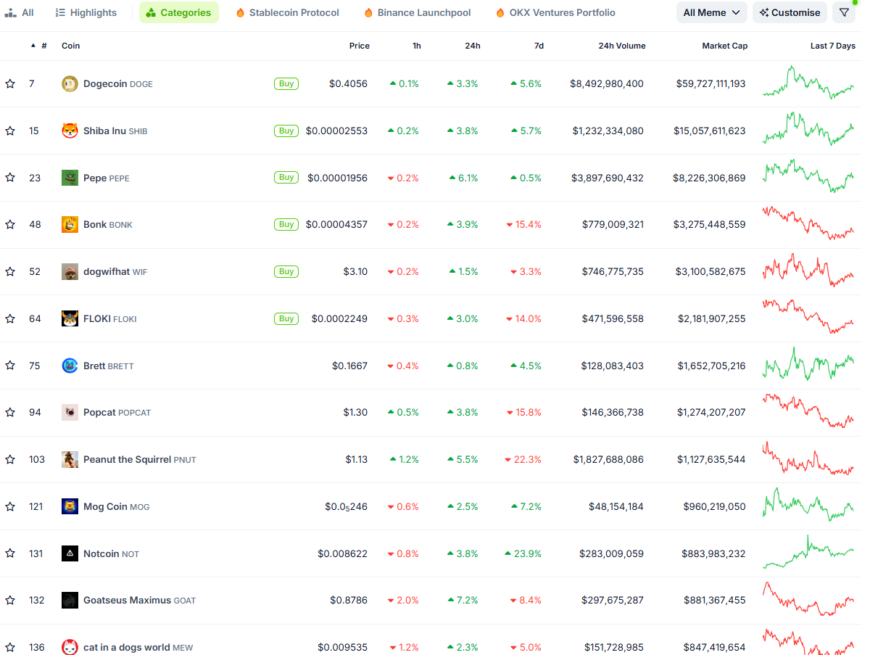Sort by Market Cap column
This screenshot has width=870, height=655.
point(724,46)
